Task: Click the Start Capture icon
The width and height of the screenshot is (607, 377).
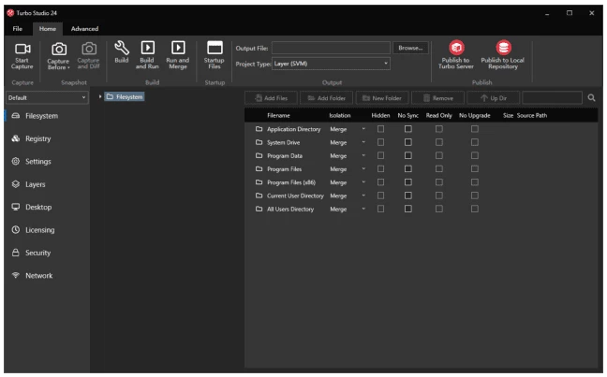Action: coord(21,47)
